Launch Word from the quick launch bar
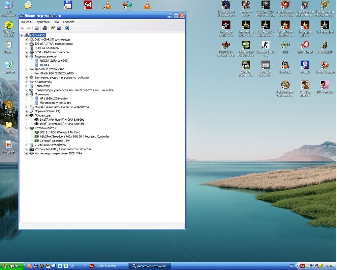This screenshot has height=270, width=337. coord(60,266)
